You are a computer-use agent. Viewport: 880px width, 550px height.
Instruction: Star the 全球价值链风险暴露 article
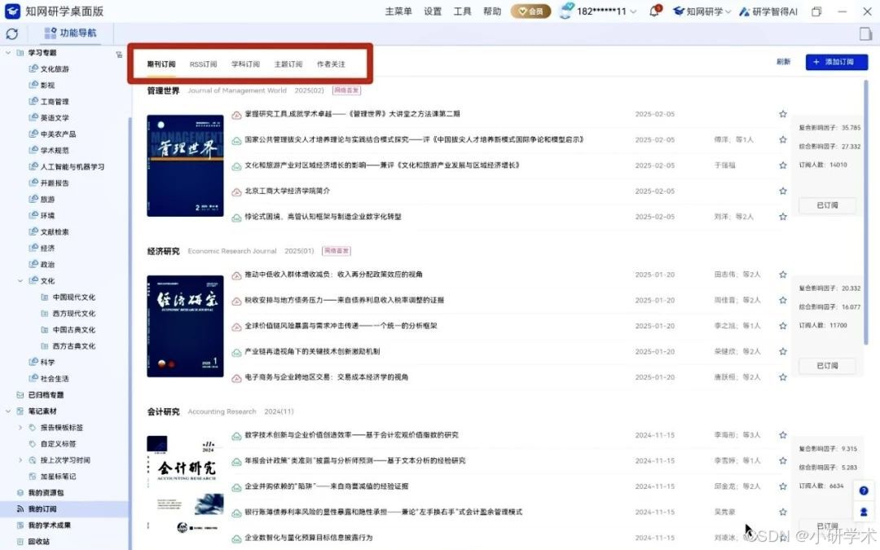click(782, 325)
